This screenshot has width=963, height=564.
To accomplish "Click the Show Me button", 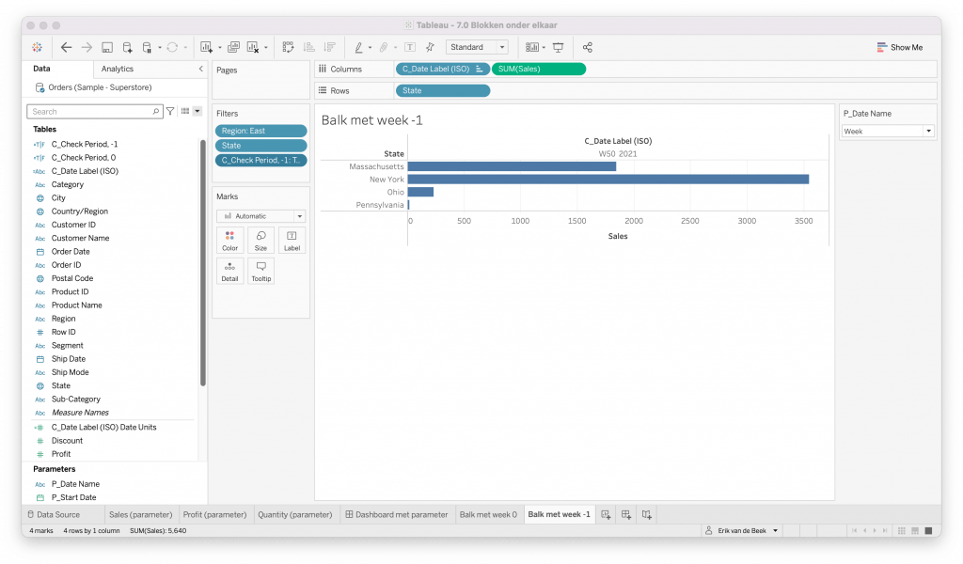I will pos(899,47).
